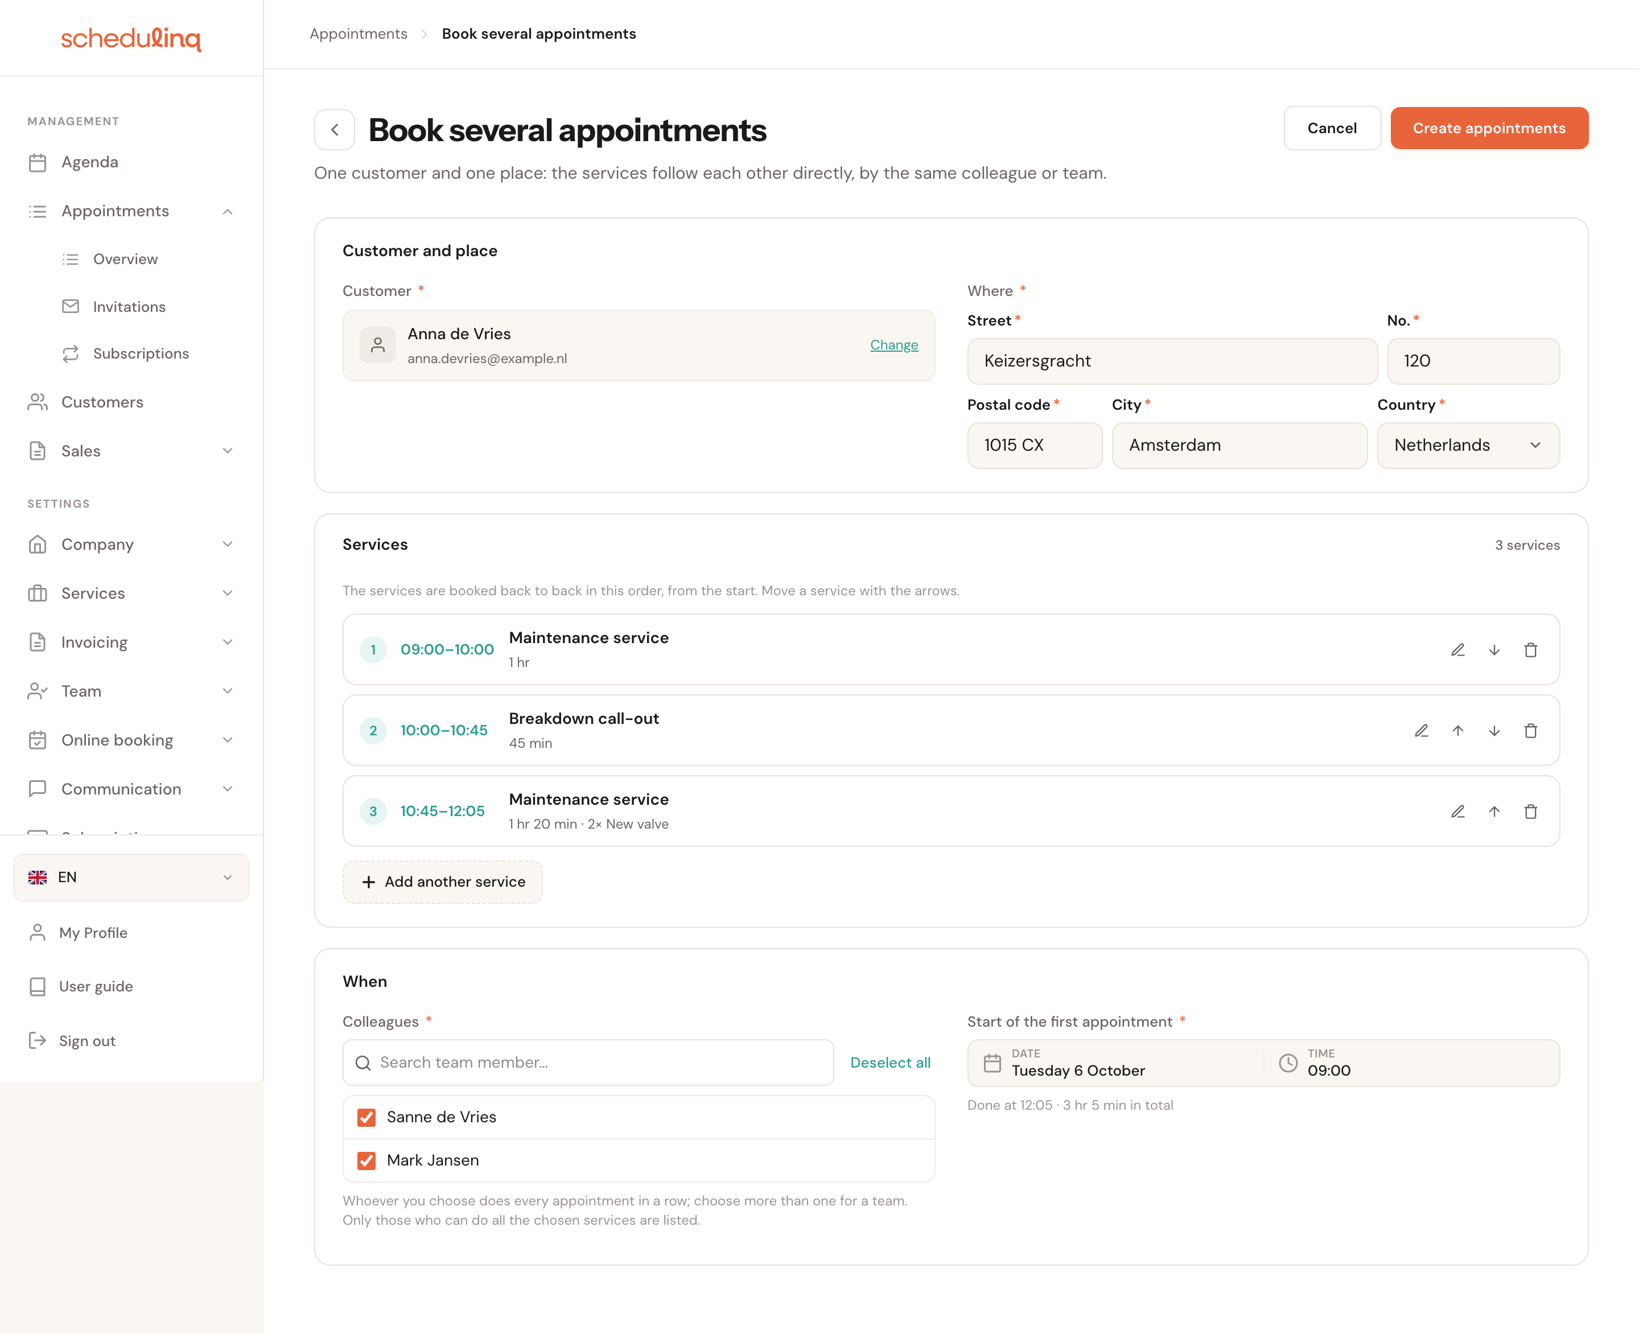This screenshot has width=1639, height=1334.
Task: Click the Scheduling logo
Action: [x=131, y=39]
